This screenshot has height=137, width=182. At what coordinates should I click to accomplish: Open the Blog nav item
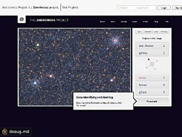point(156,22)
